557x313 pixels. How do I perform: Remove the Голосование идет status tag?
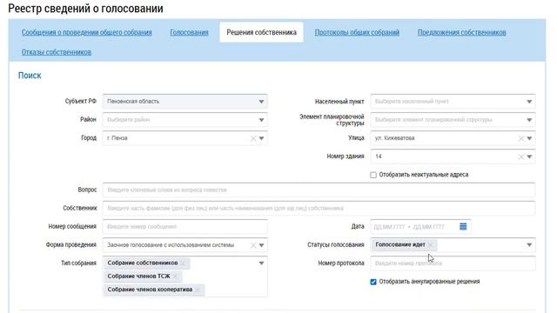(431, 245)
